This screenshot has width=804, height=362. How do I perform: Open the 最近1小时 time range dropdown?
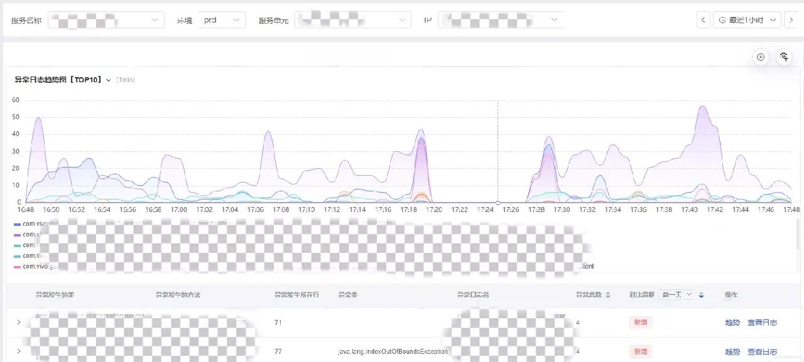[747, 20]
